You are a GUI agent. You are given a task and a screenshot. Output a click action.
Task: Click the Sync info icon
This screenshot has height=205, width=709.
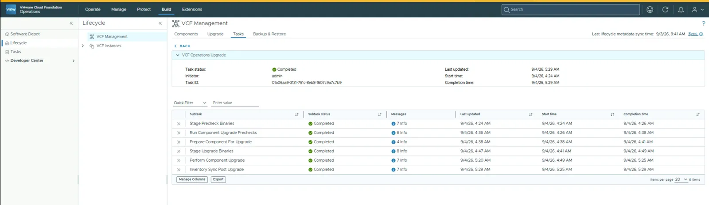coord(701,34)
